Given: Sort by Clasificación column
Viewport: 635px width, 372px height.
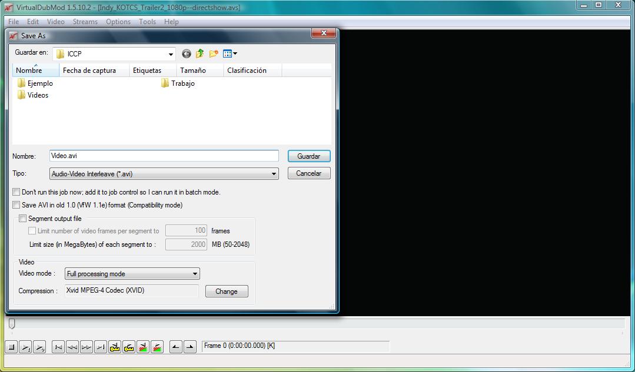Looking at the screenshot, I should (x=252, y=71).
